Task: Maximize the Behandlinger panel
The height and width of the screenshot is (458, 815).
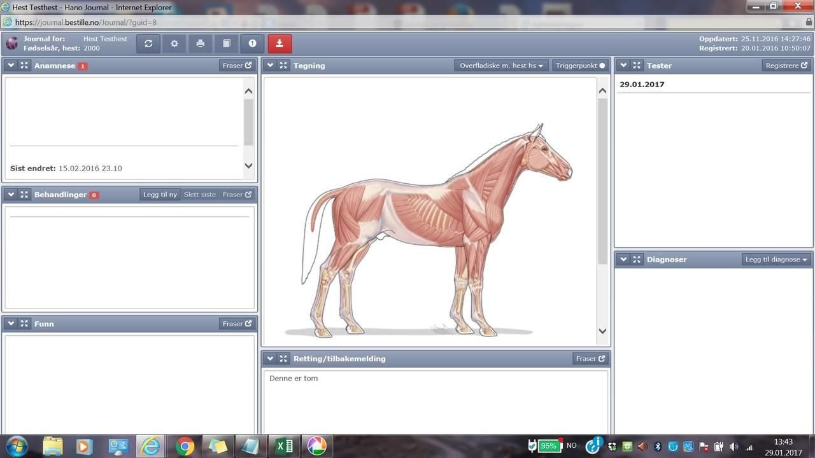Action: 24,195
